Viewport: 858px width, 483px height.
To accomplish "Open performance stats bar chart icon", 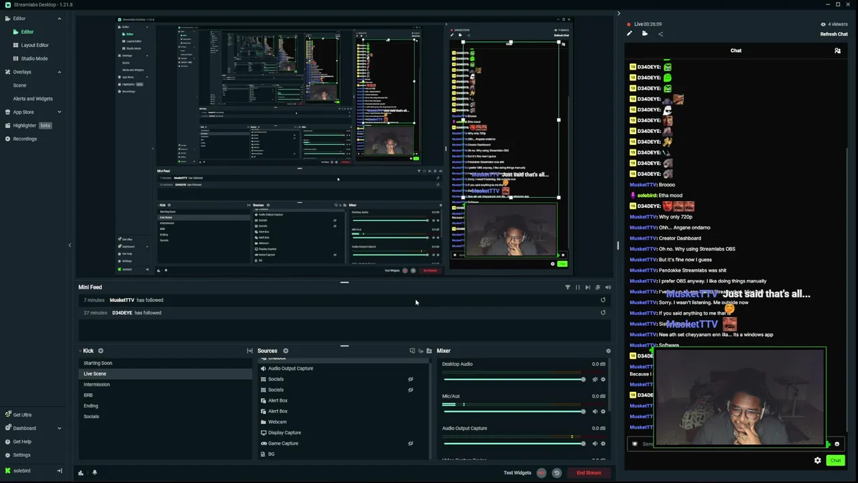I will coord(81,472).
